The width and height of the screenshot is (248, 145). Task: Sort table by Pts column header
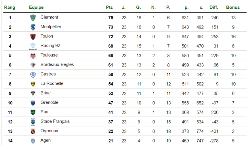(x=110, y=7)
